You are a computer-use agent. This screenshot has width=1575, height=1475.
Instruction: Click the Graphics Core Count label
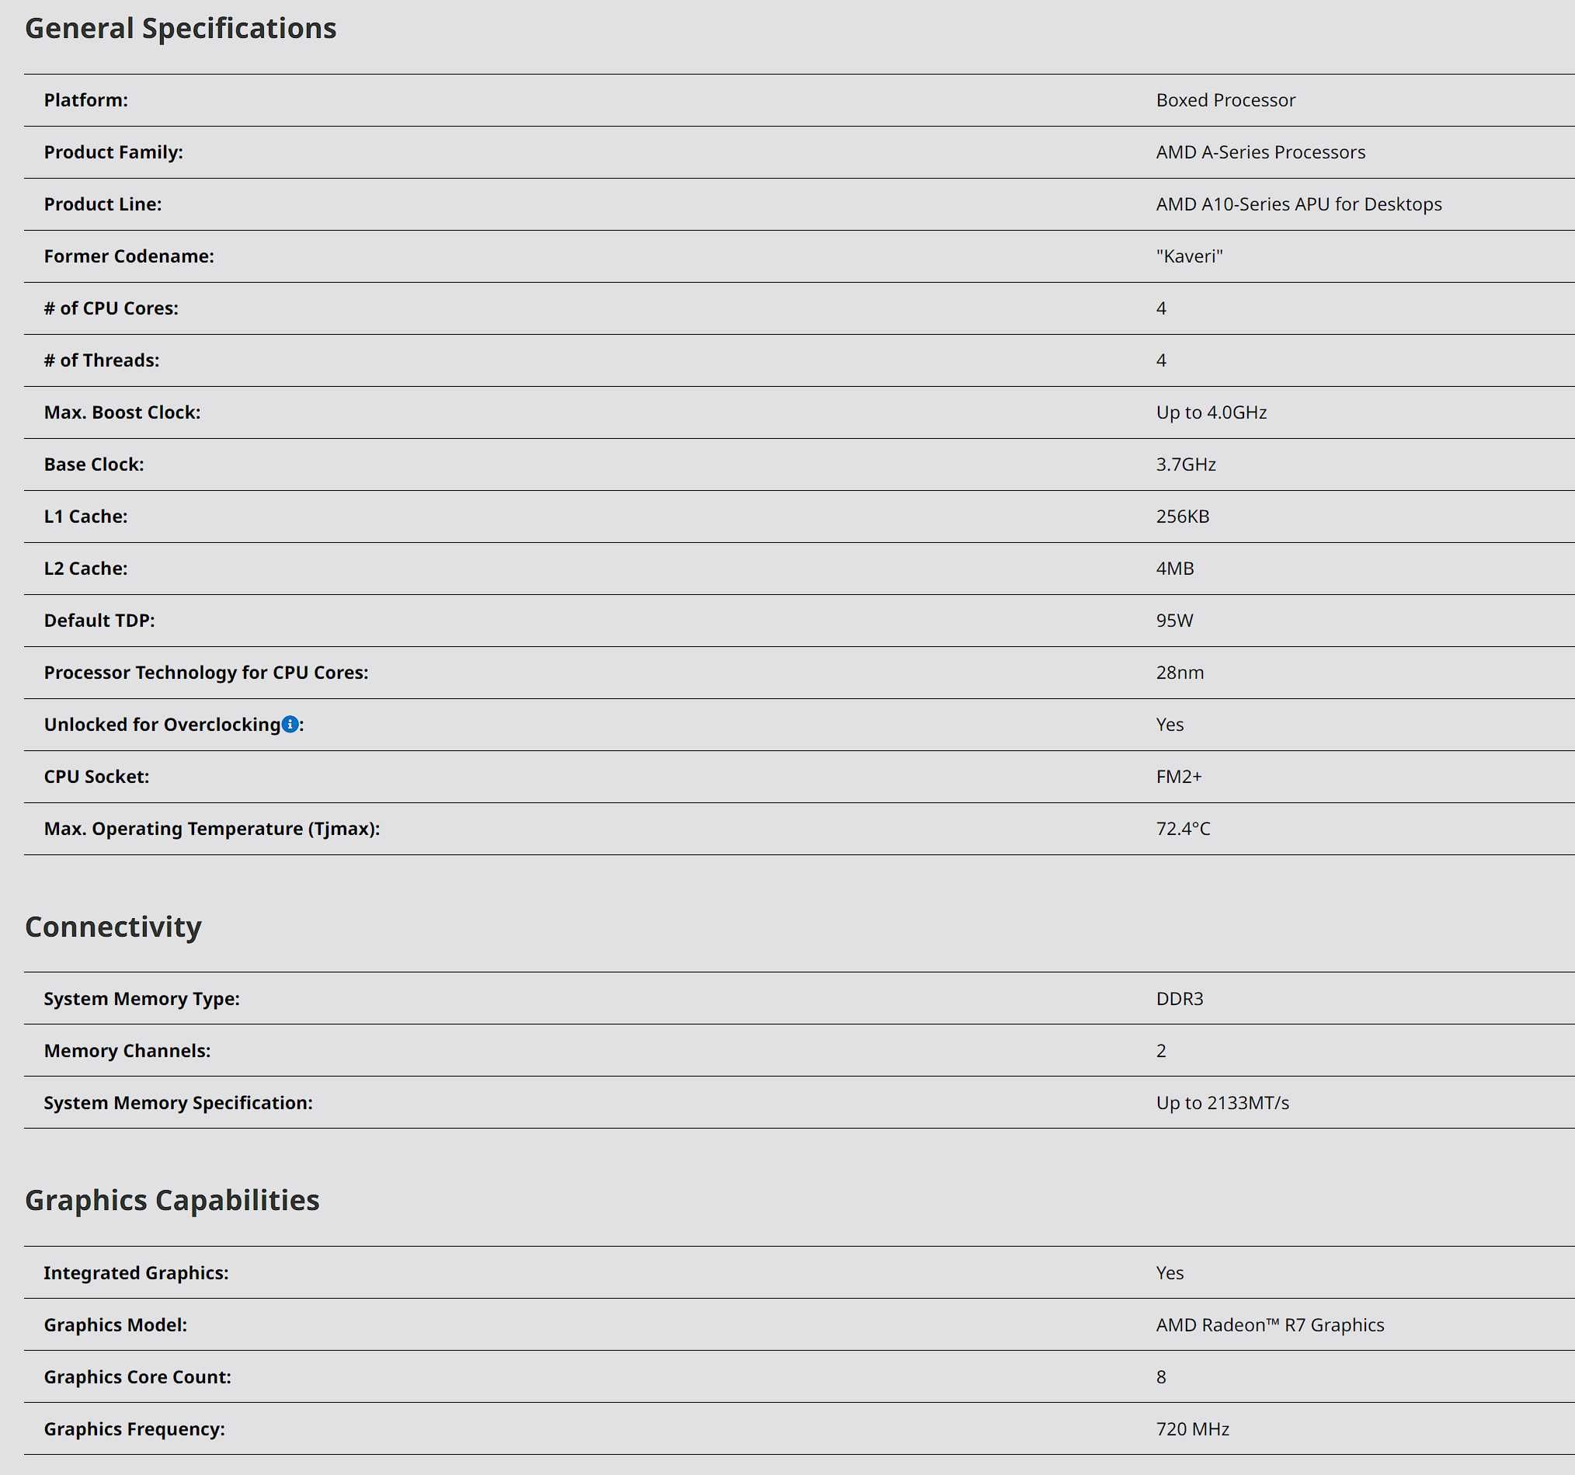tap(137, 1377)
